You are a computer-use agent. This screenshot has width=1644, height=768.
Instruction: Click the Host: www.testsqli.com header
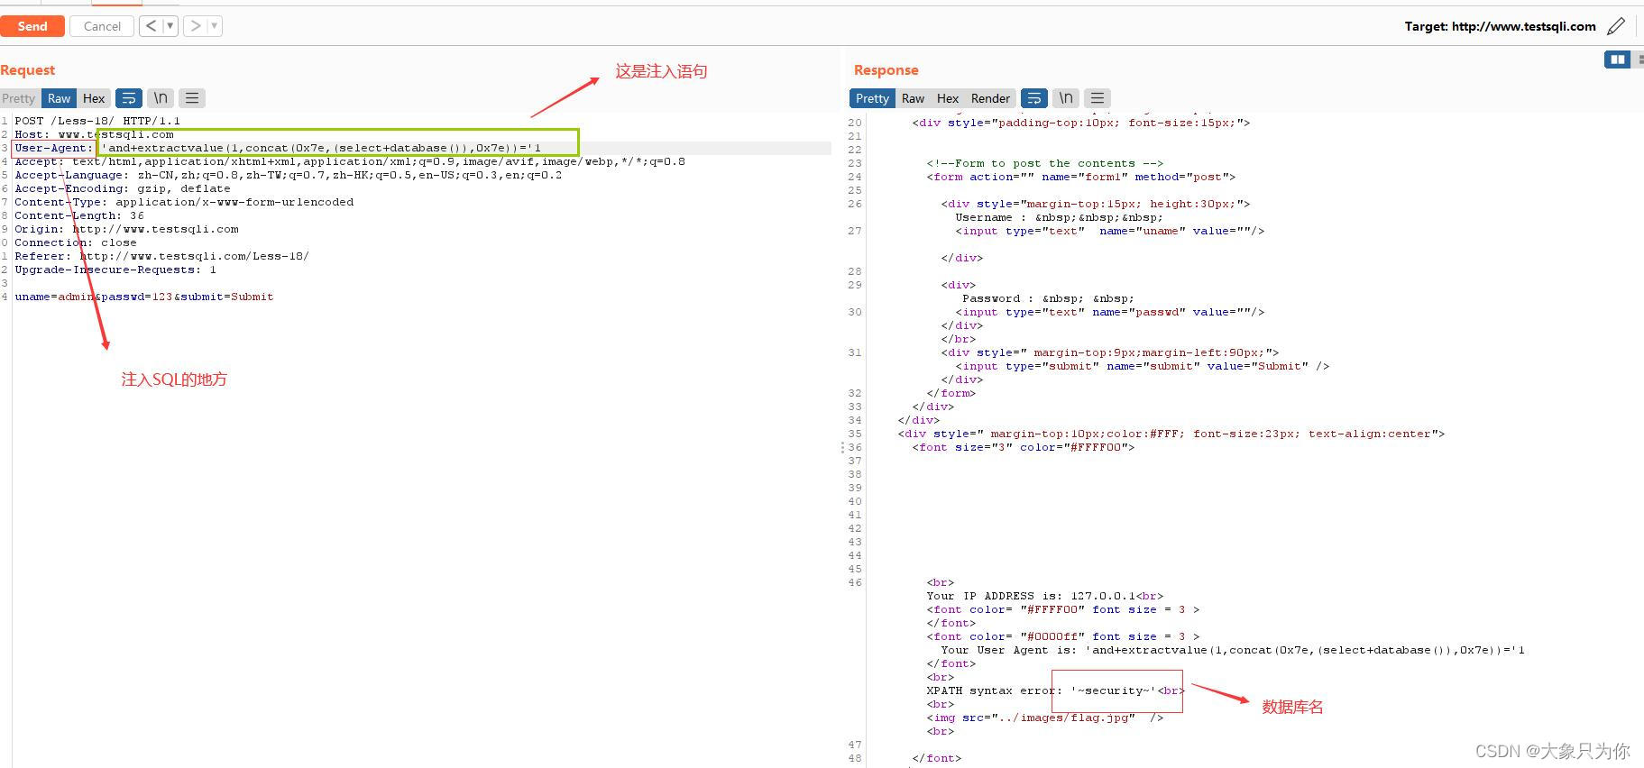point(94,134)
